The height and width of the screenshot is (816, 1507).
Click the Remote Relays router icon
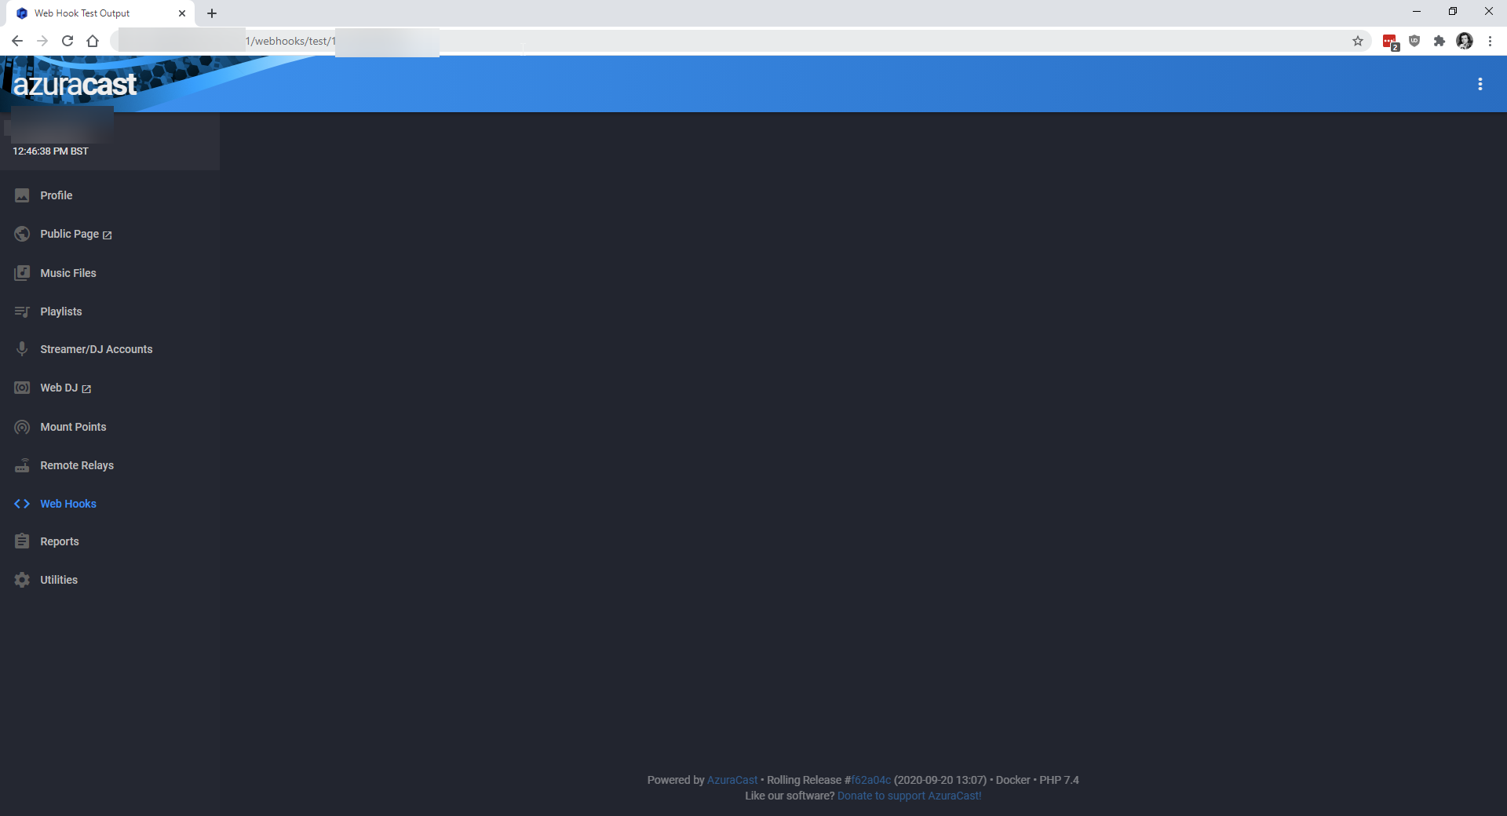(x=22, y=465)
